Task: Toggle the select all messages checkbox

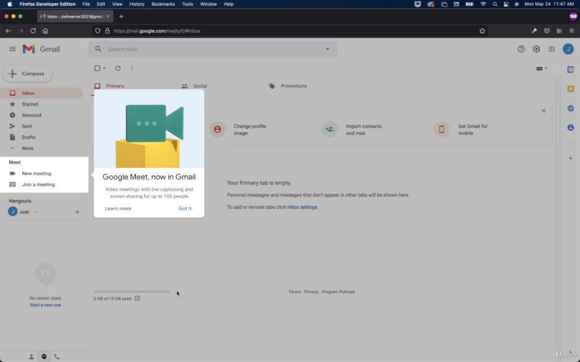Action: pos(97,68)
